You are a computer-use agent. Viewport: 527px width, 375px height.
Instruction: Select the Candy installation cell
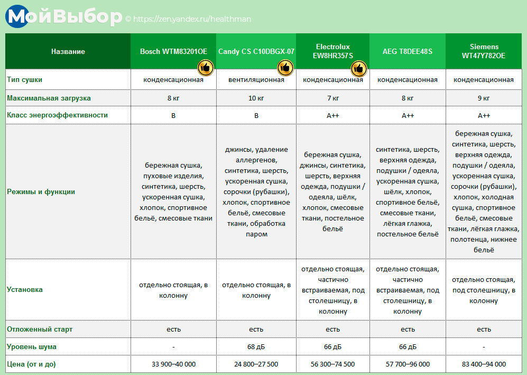pos(256,290)
